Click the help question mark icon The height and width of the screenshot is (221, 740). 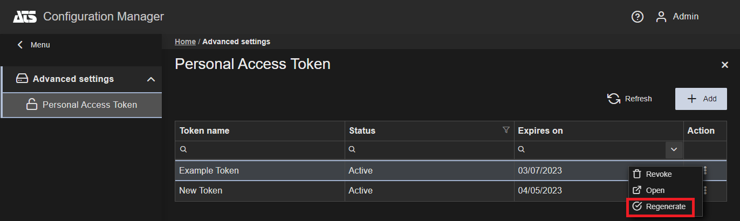click(x=638, y=17)
